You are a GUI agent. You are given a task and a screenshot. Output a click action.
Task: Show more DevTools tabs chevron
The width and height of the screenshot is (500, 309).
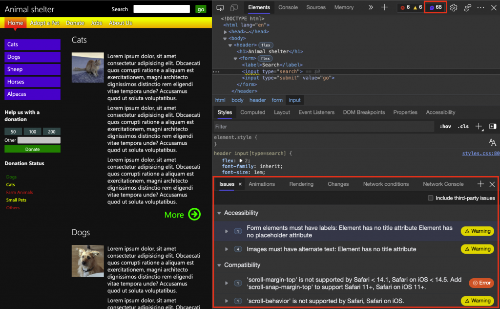[x=371, y=7]
